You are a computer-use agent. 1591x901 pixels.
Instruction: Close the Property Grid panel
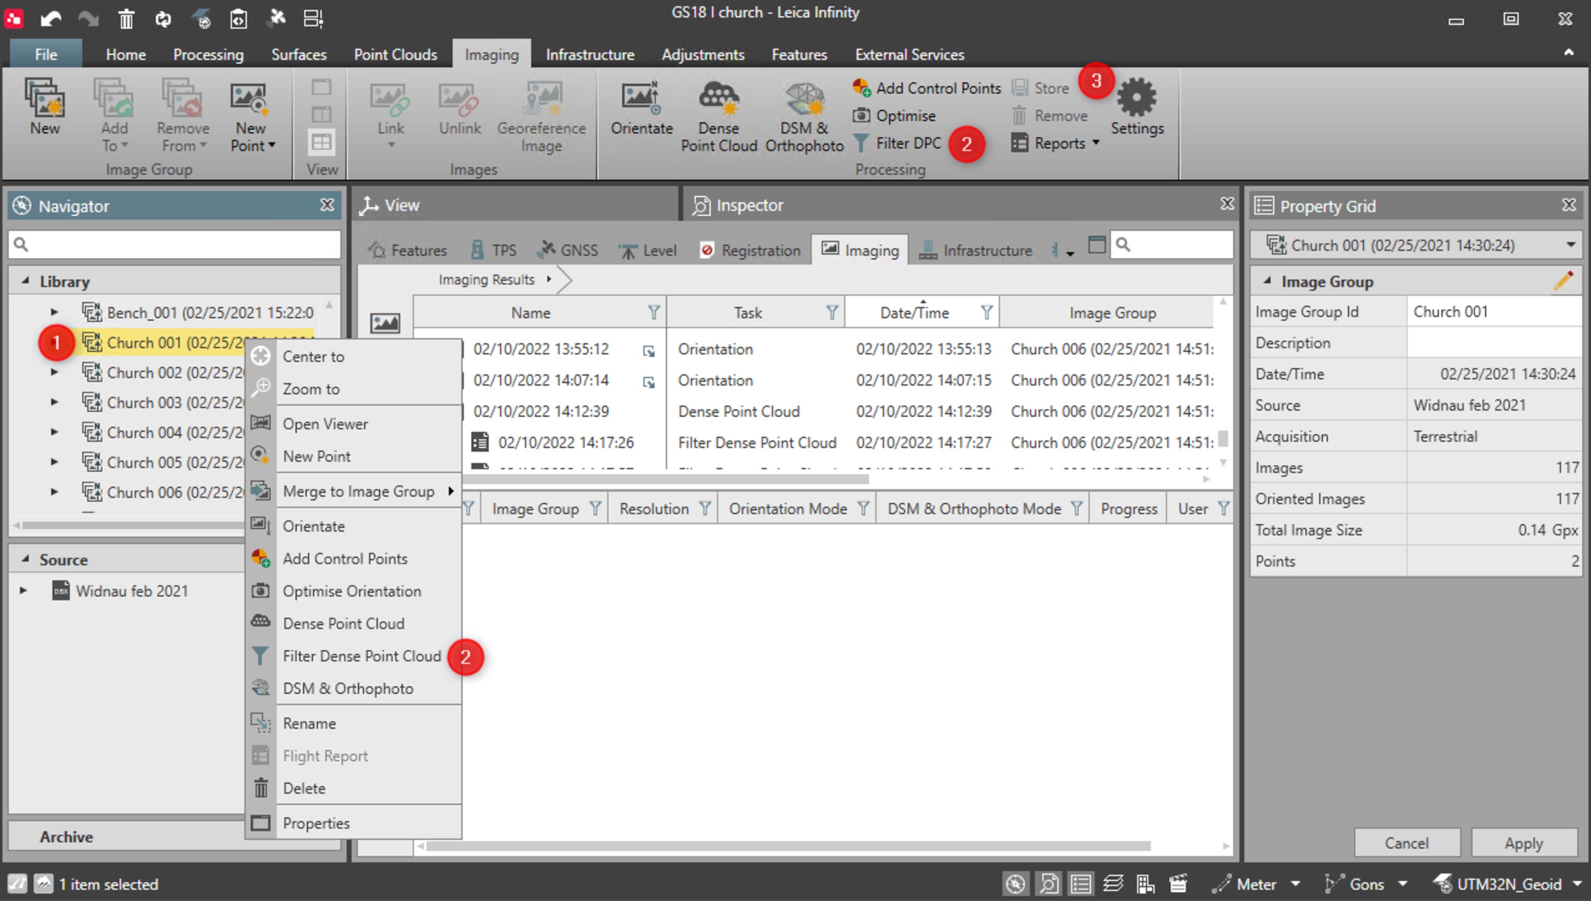coord(1569,205)
